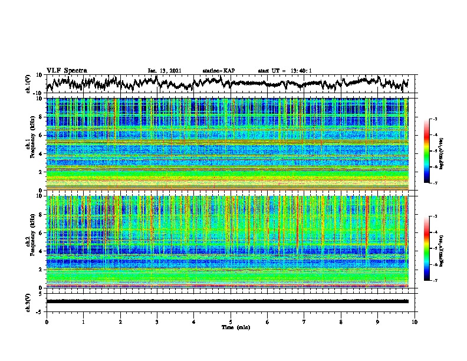Click time axis tick label "3"
467x361 pixels.
[x=157, y=322]
